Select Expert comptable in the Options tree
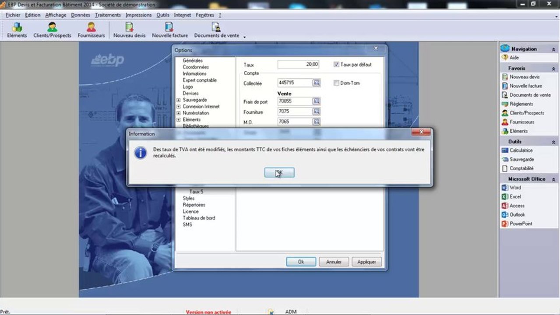560x315 pixels. (x=200, y=80)
